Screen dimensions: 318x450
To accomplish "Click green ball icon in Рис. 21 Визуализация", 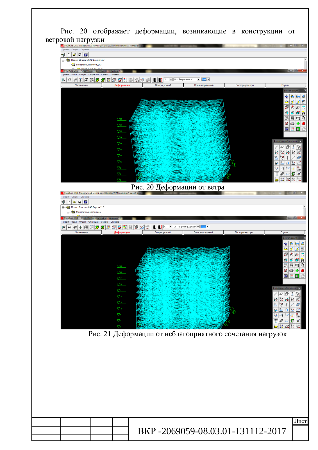I will click(x=297, y=271).
